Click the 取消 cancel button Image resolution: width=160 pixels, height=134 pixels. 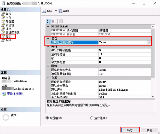(x=149, y=130)
